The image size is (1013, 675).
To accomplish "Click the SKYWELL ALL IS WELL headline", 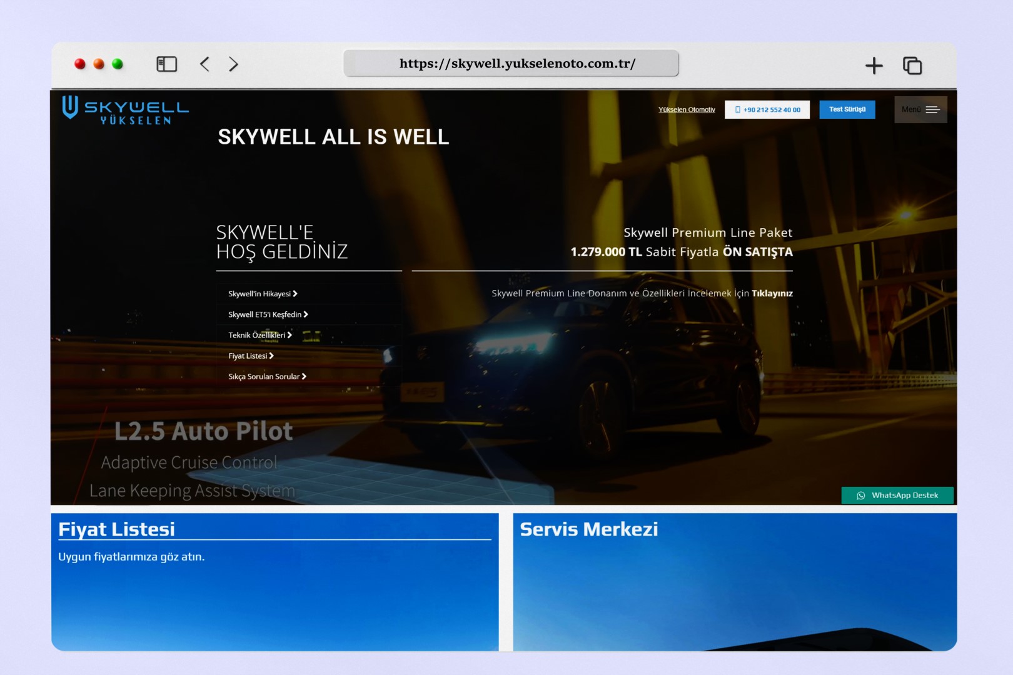I will pos(333,137).
